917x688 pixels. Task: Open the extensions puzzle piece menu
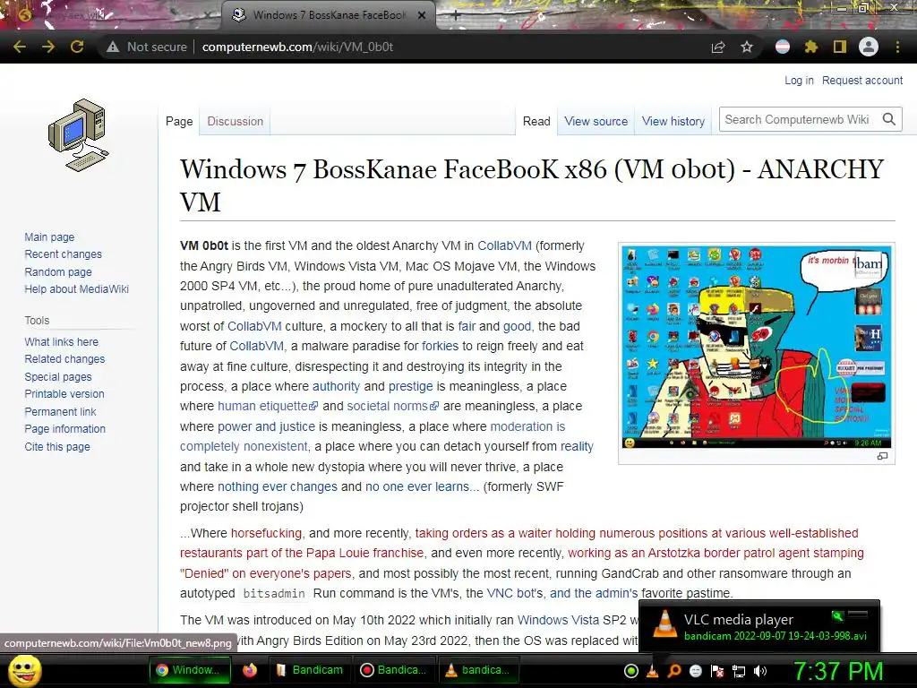pyautogui.click(x=811, y=47)
